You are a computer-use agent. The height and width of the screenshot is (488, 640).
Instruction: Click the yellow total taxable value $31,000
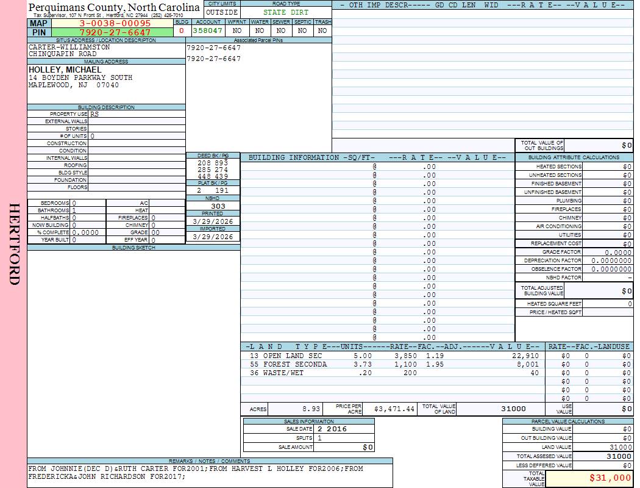[x=588, y=478]
